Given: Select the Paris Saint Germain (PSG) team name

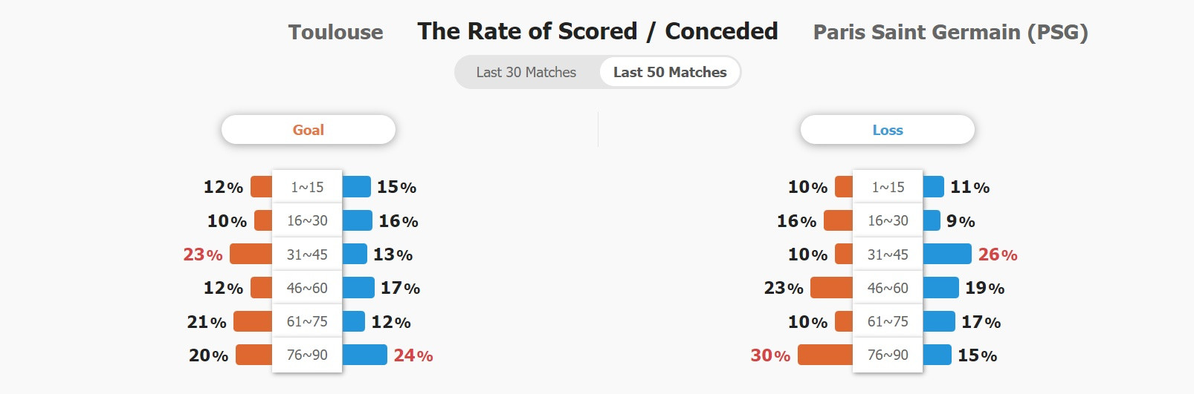Looking at the screenshot, I should (951, 32).
